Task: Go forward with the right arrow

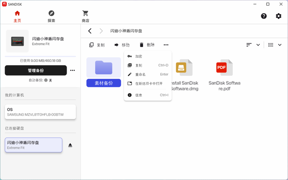Action: click(101, 31)
